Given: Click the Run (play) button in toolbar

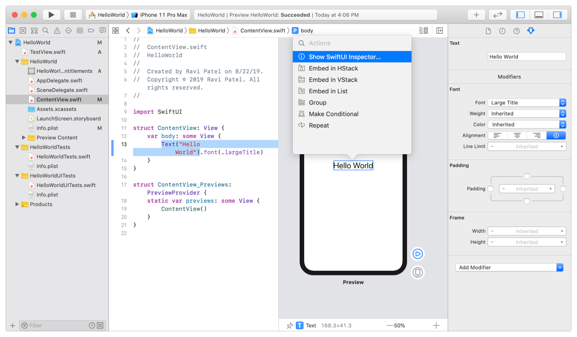Looking at the screenshot, I should point(51,15).
